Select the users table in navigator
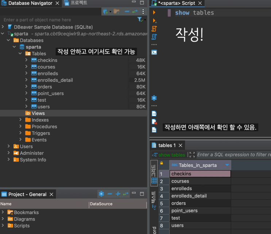 43,106
